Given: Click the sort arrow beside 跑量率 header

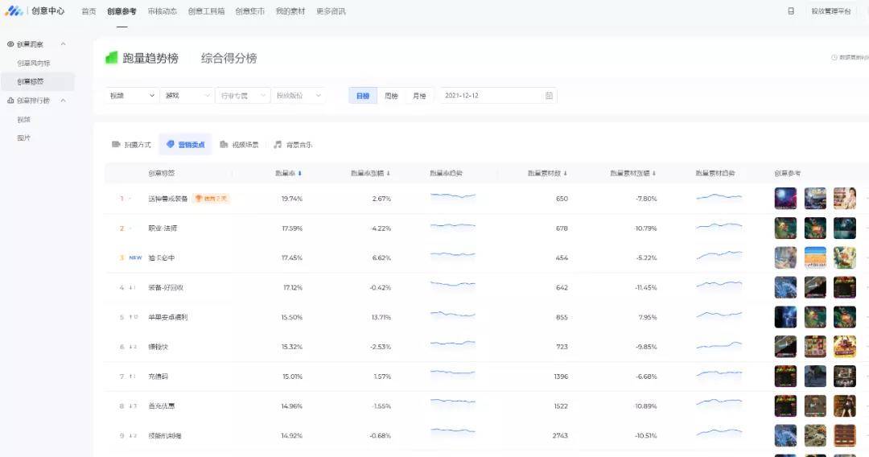Looking at the screenshot, I should point(300,173).
